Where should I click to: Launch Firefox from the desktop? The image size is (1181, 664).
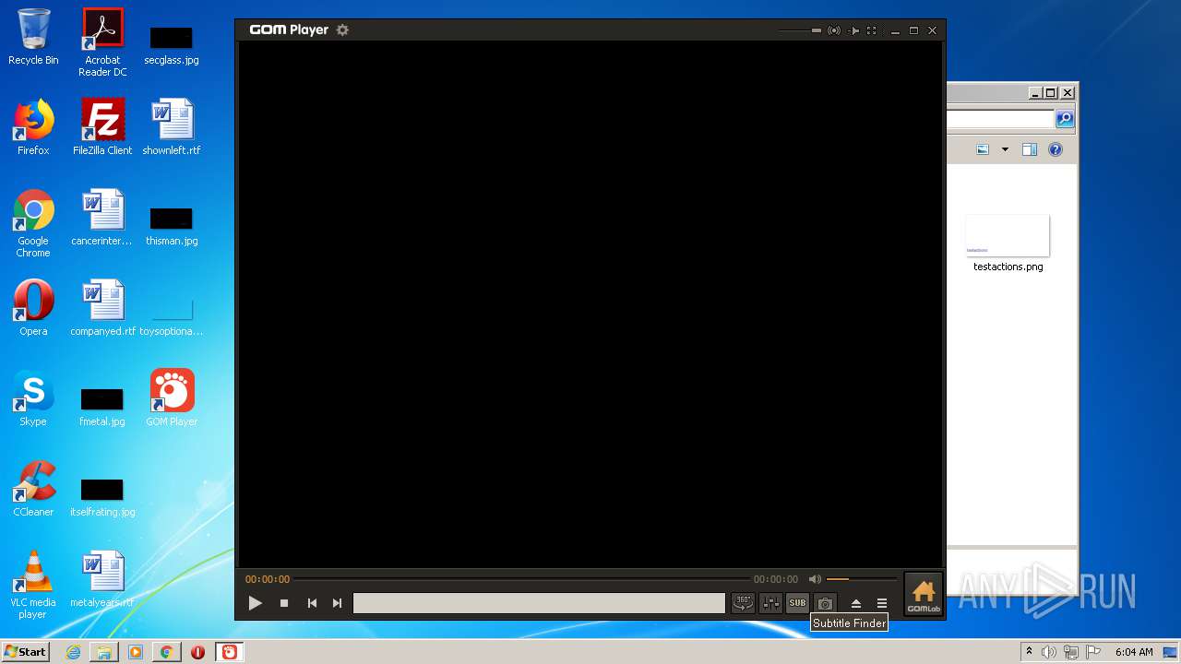point(33,128)
